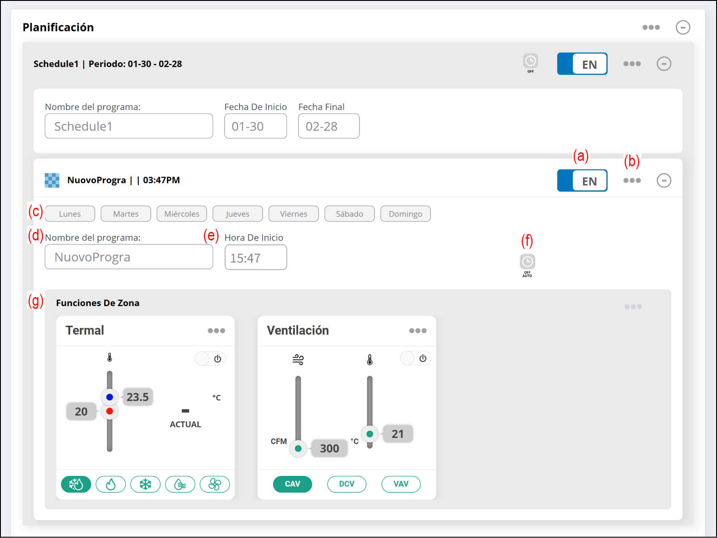Screen dimensions: 717x538
Task: Turn on the Termal power switch
Action: 210,358
